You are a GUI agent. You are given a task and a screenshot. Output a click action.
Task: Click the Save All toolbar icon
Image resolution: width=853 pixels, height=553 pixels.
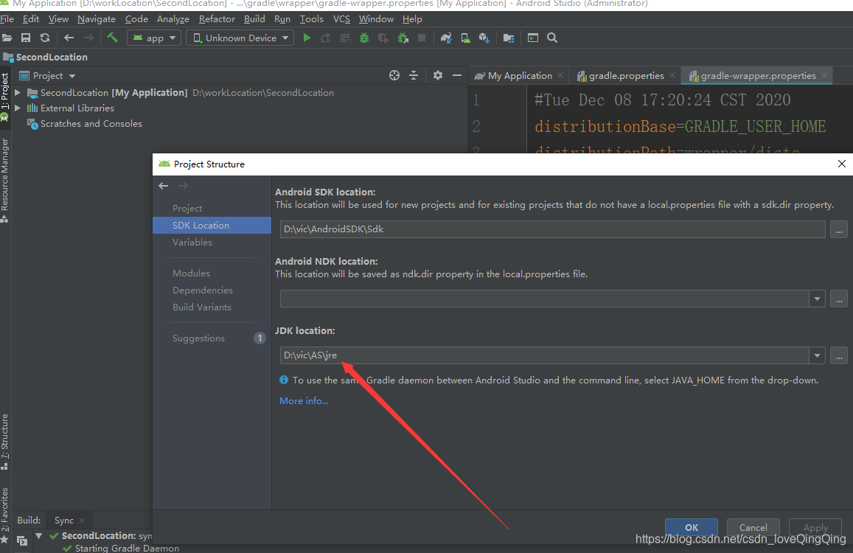tap(26, 38)
